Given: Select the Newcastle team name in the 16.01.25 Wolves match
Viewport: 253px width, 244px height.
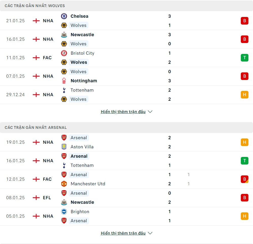Looking at the screenshot, I should click(x=82, y=35).
